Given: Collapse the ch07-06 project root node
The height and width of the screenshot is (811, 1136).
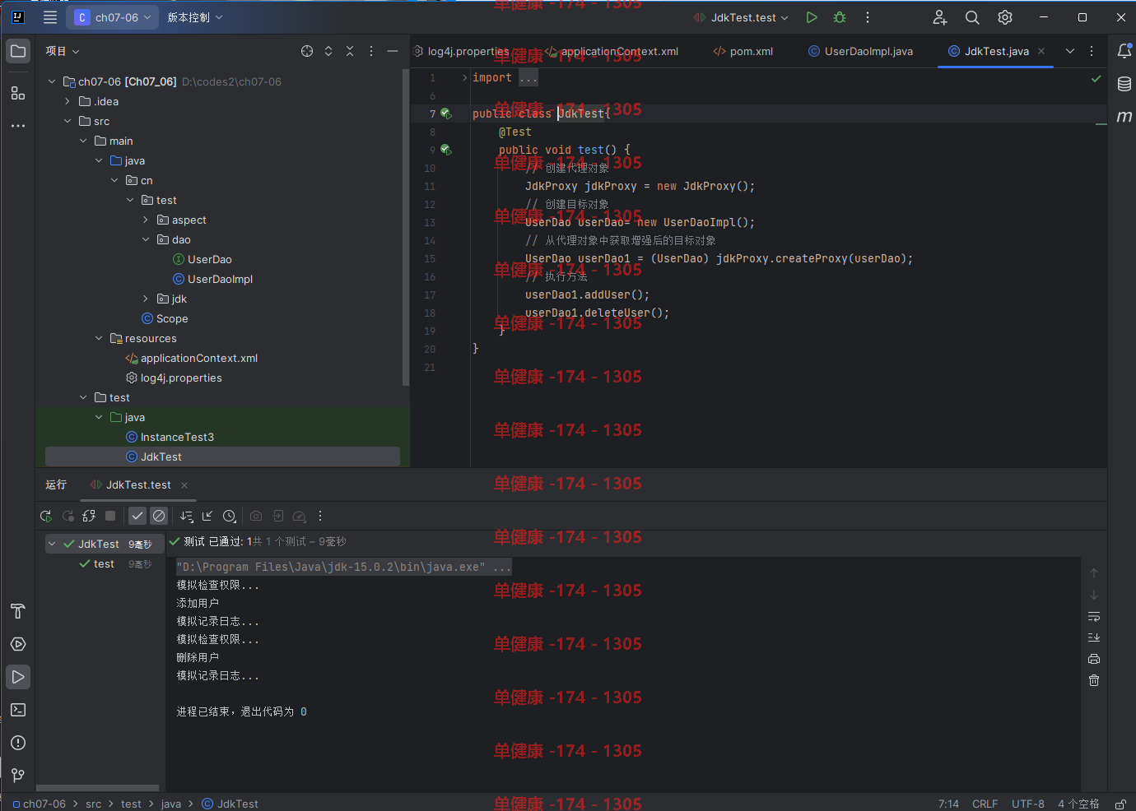Looking at the screenshot, I should click(x=52, y=81).
